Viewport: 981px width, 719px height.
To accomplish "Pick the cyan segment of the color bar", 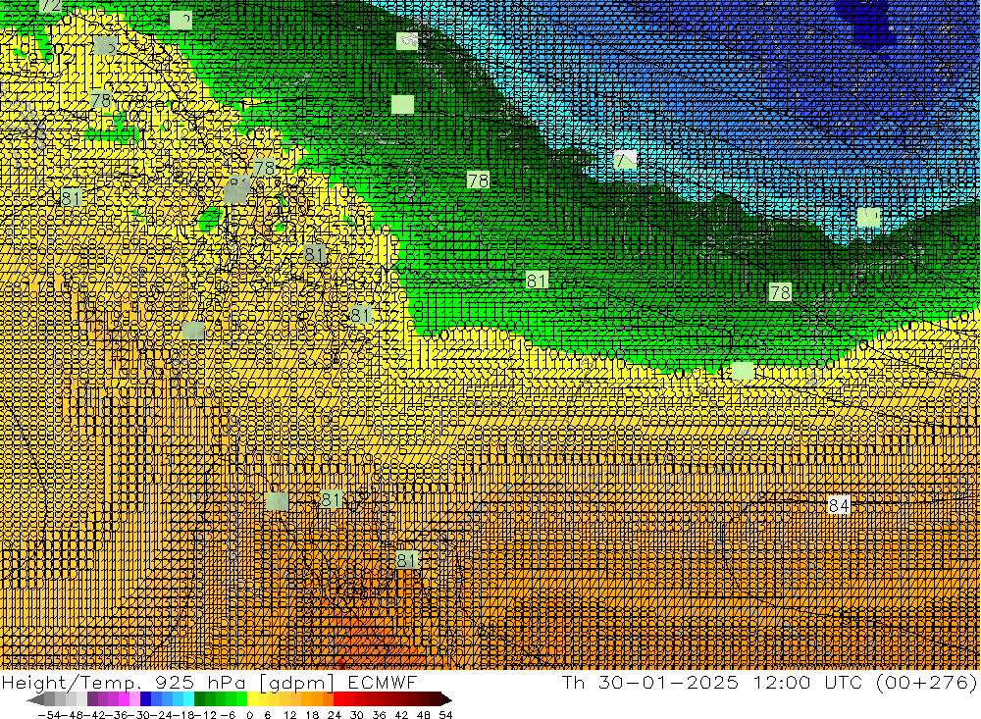I will [188, 699].
